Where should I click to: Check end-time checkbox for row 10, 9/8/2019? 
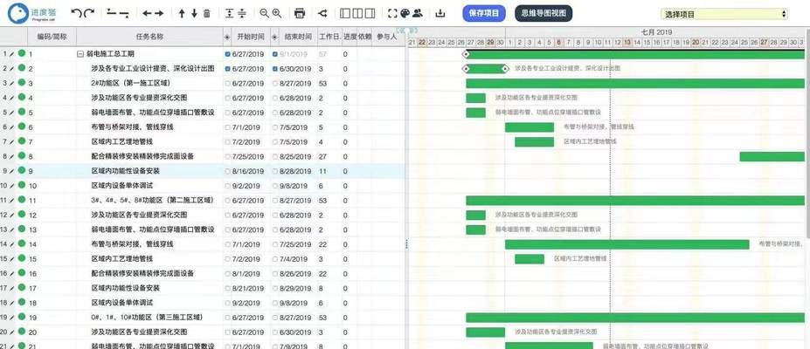point(275,186)
